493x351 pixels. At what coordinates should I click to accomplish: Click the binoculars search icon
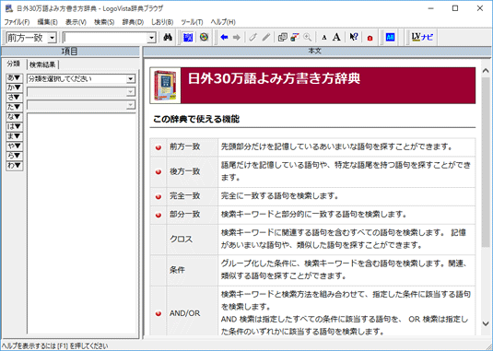click(168, 38)
